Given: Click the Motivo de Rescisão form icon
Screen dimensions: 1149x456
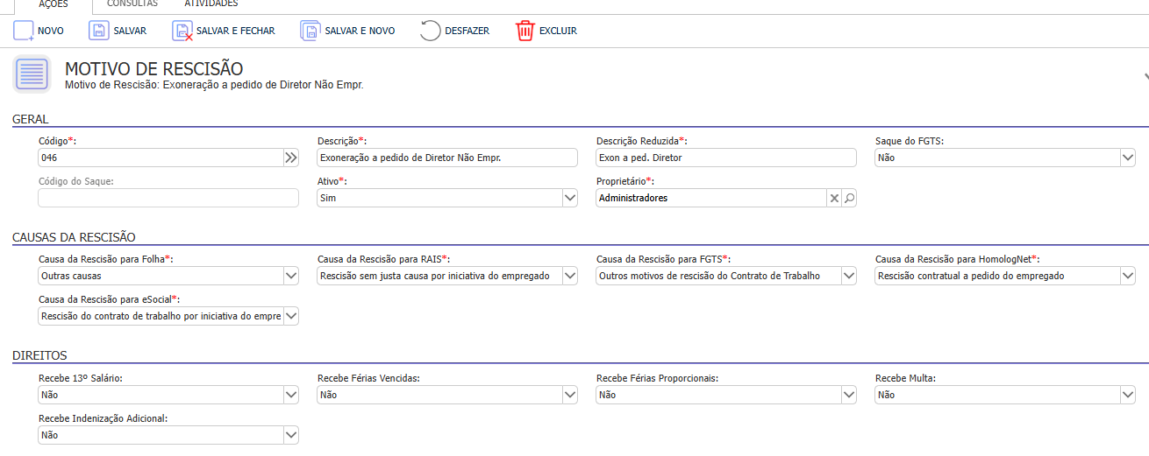Looking at the screenshot, I should (32, 74).
